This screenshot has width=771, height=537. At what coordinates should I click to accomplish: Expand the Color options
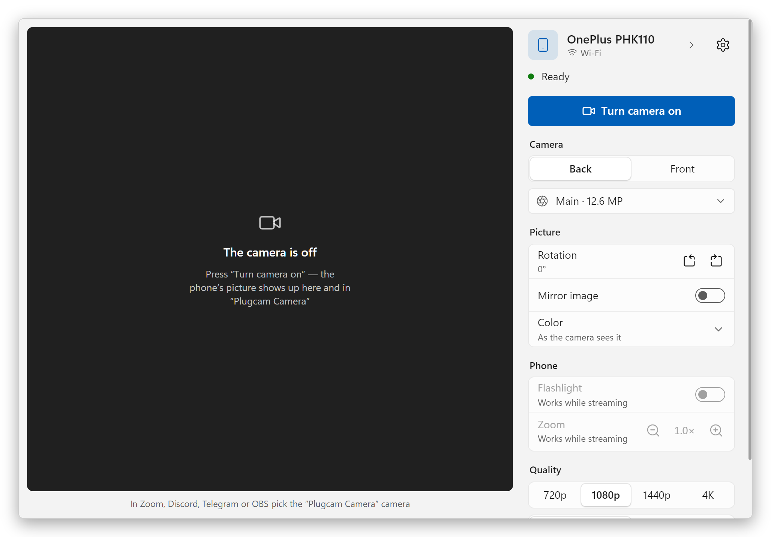631,329
